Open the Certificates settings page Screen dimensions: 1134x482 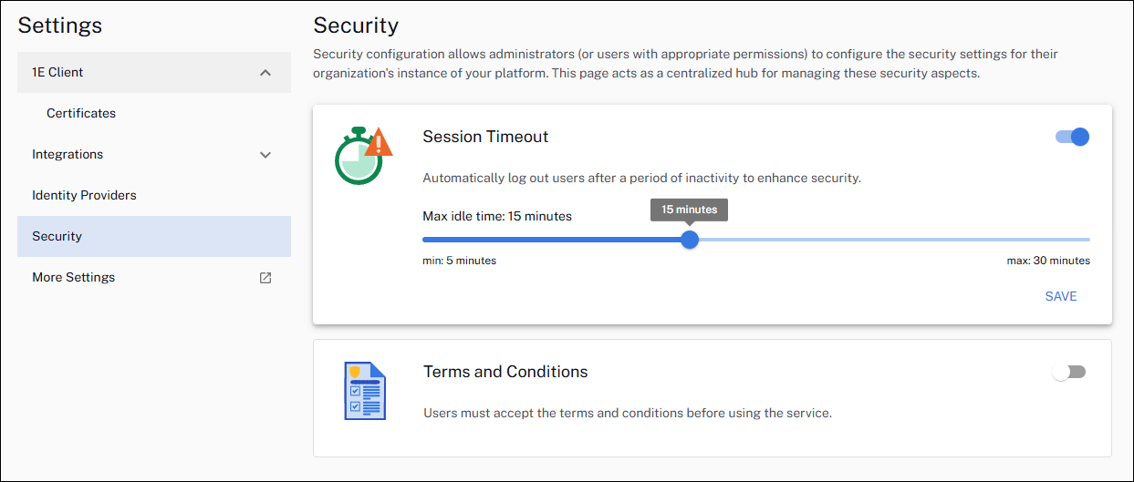point(81,114)
